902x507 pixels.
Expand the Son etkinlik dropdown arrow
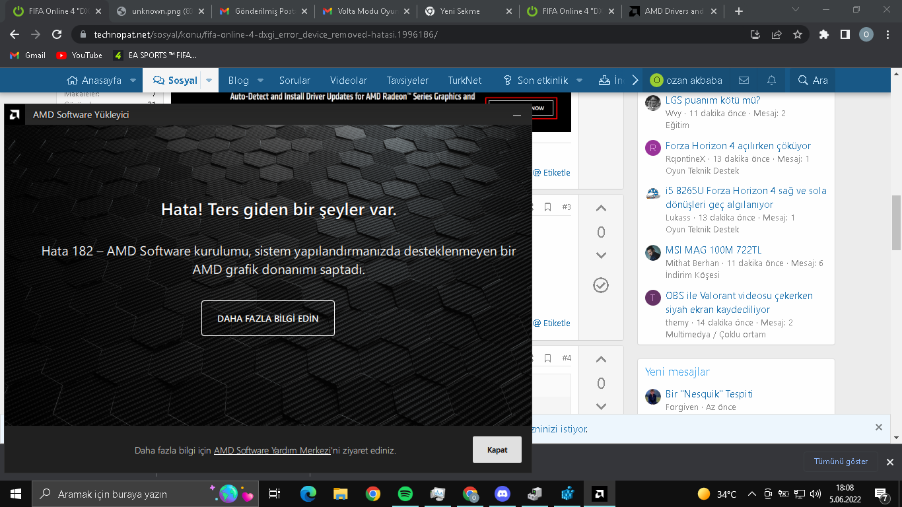pyautogui.click(x=580, y=81)
